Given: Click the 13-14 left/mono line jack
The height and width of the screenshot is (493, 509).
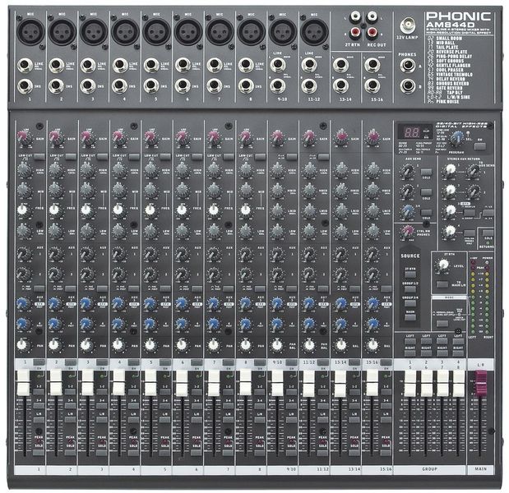Looking at the screenshot, I should [340, 65].
